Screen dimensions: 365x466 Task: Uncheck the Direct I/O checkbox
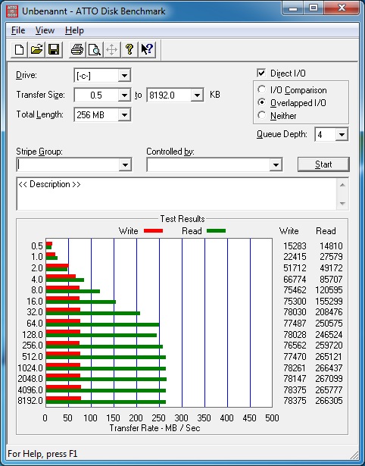tap(261, 73)
